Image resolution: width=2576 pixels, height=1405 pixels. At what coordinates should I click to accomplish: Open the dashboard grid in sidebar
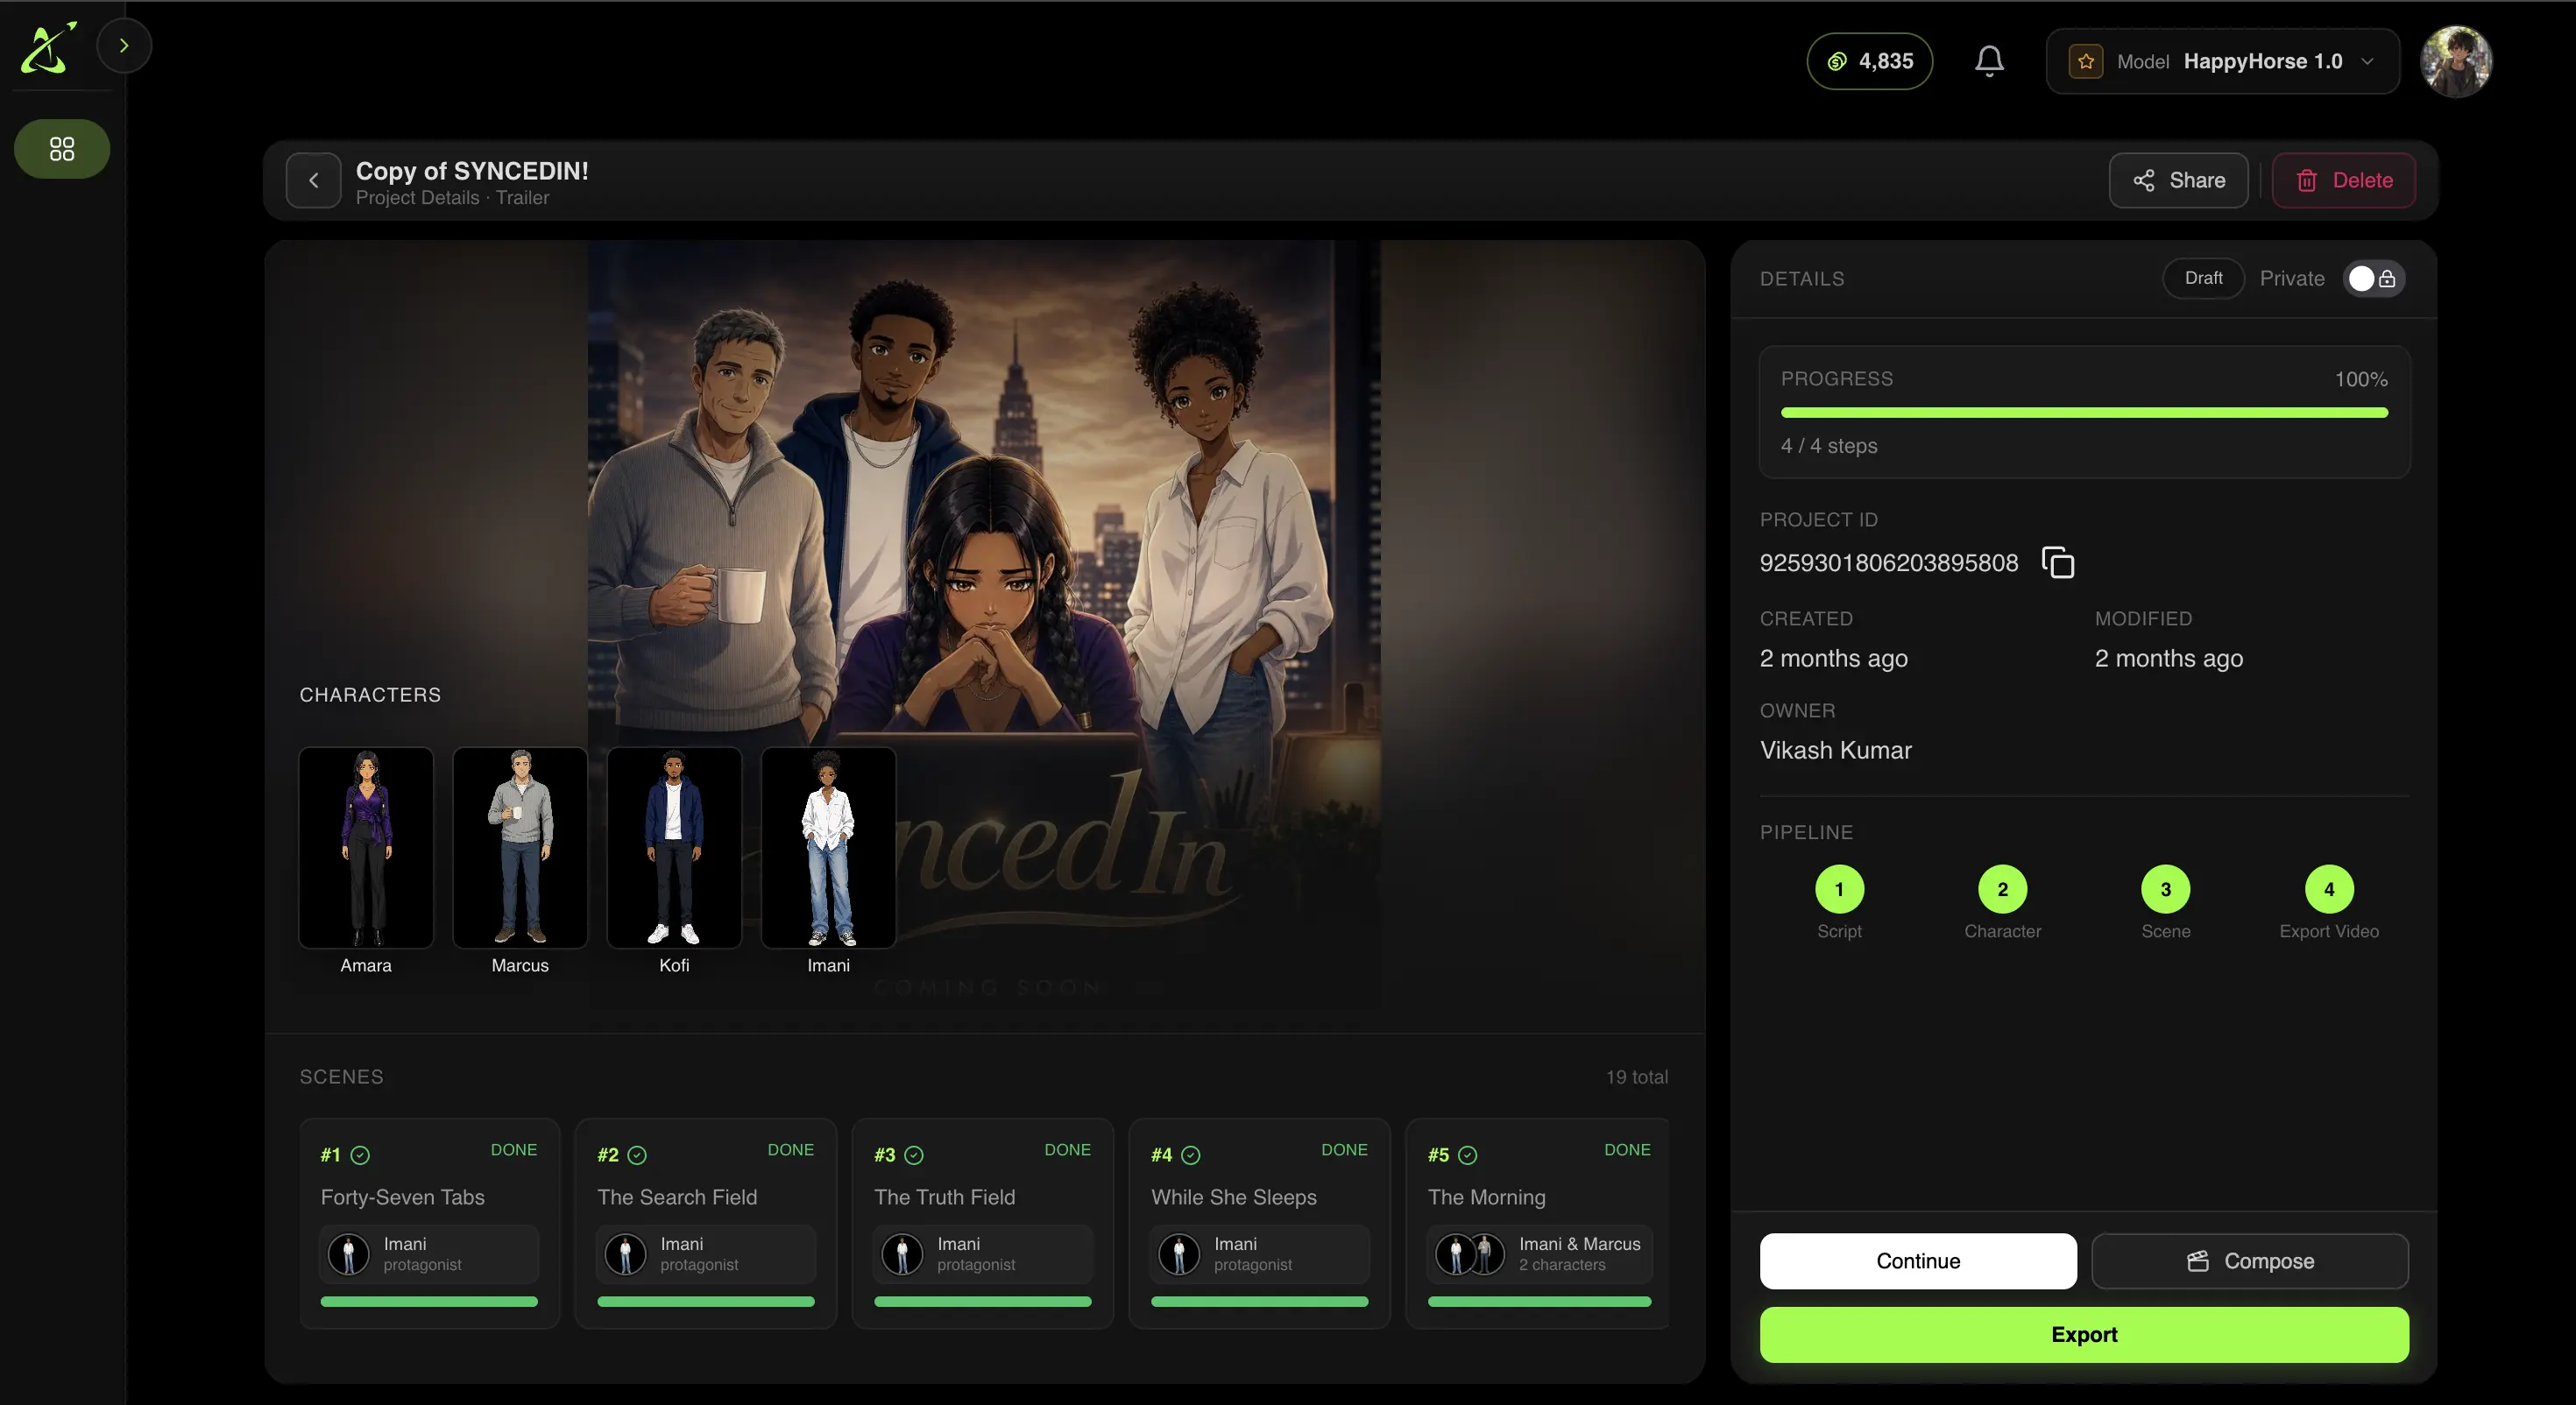(x=62, y=149)
